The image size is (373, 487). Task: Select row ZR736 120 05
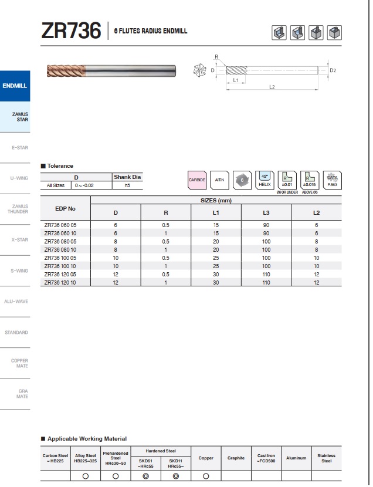click(191, 274)
